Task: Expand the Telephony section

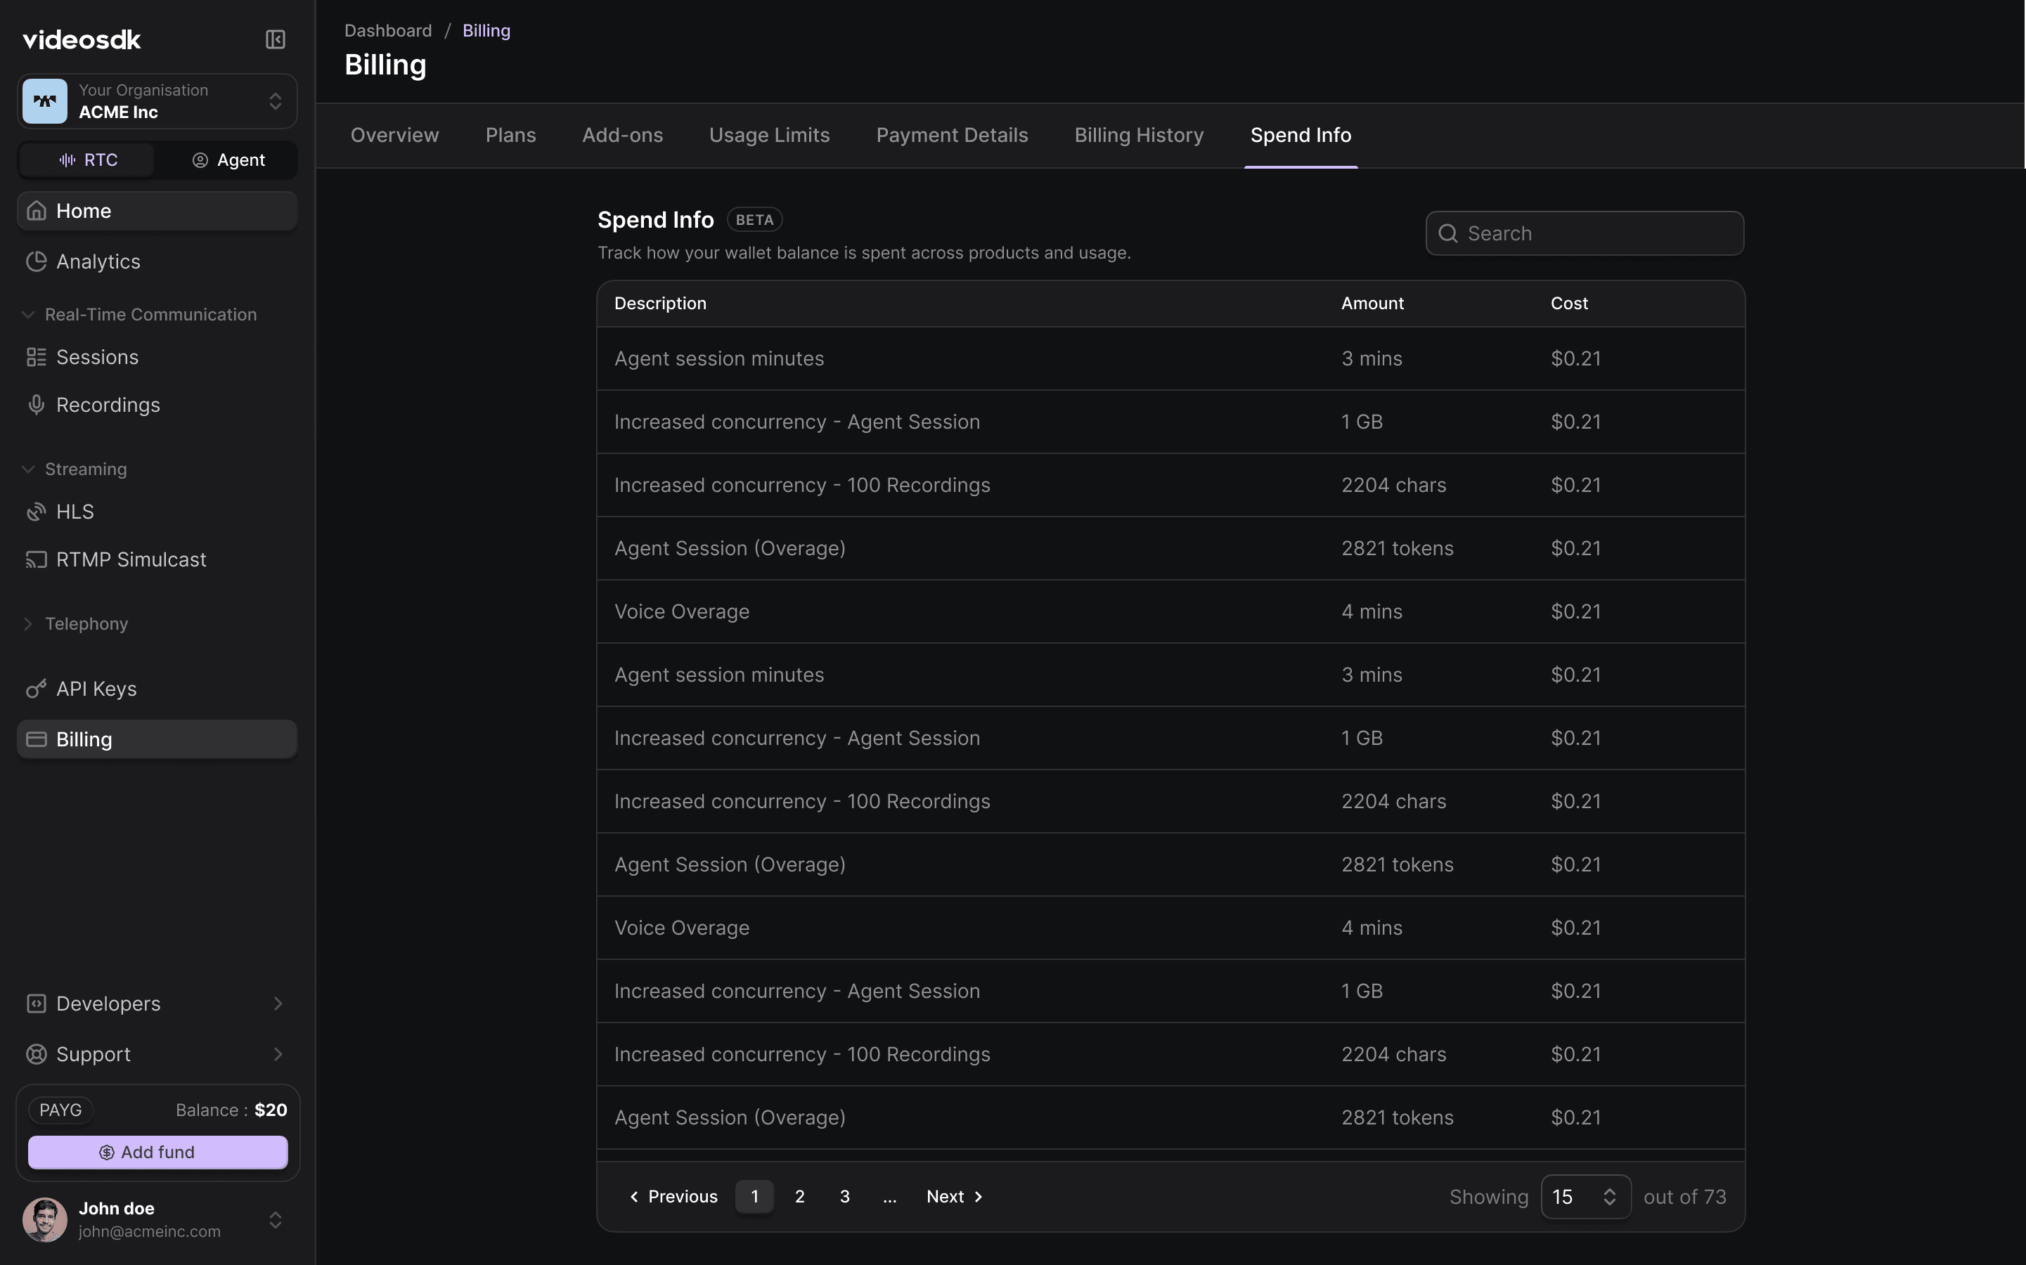Action: (x=27, y=623)
